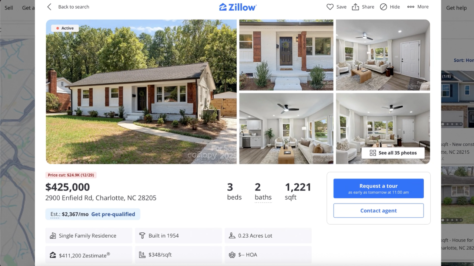The image size is (474, 266).
Task: Click the back arrow icon
Action: [50, 7]
